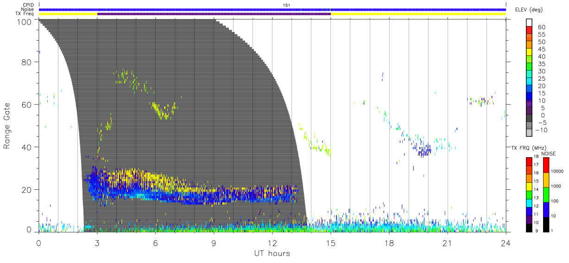The height and width of the screenshot is (263, 569).
Task: Click the '55' label on elevation legend
Action: click(542, 35)
